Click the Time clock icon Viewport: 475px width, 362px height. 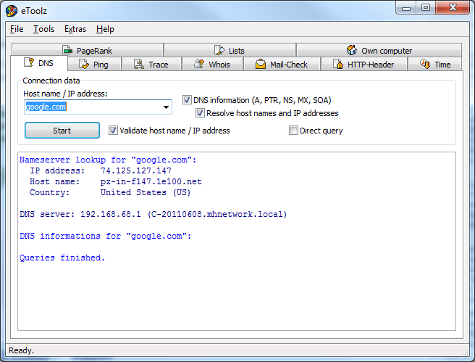pyautogui.click(x=425, y=64)
